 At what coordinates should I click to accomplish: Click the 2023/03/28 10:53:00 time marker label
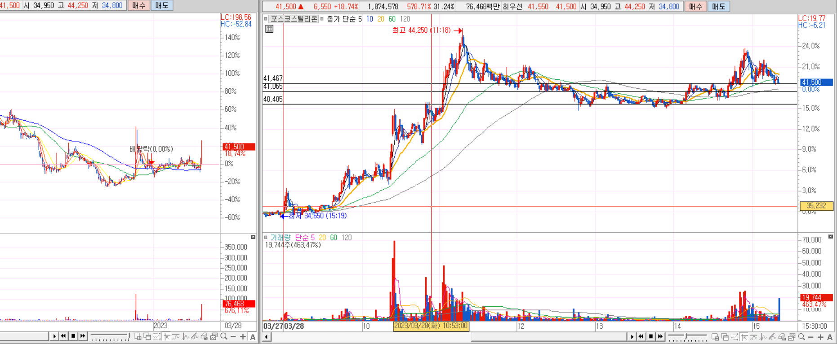tap(431, 326)
